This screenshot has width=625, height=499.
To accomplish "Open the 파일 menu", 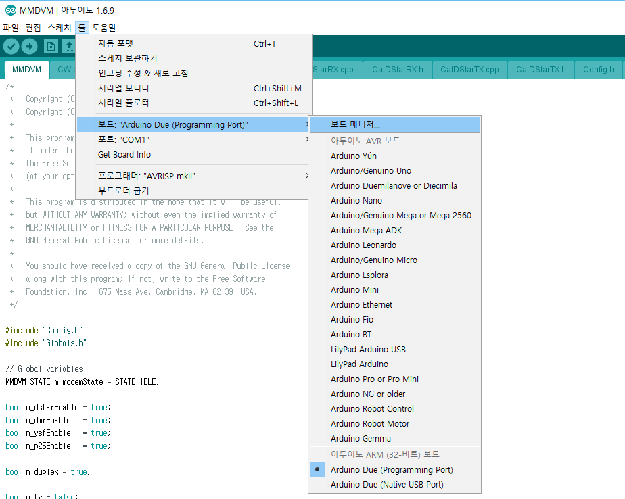I will 11,28.
